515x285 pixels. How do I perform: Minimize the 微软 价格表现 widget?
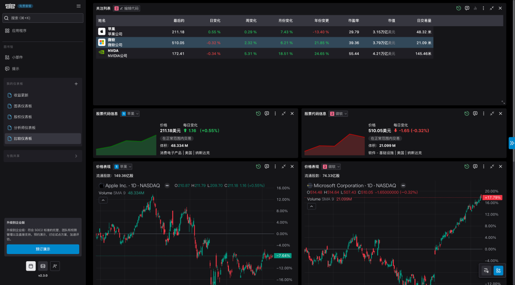(x=492, y=167)
